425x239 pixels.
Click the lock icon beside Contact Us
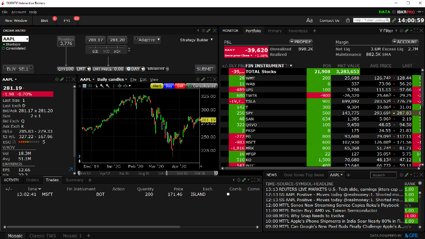[347, 20]
